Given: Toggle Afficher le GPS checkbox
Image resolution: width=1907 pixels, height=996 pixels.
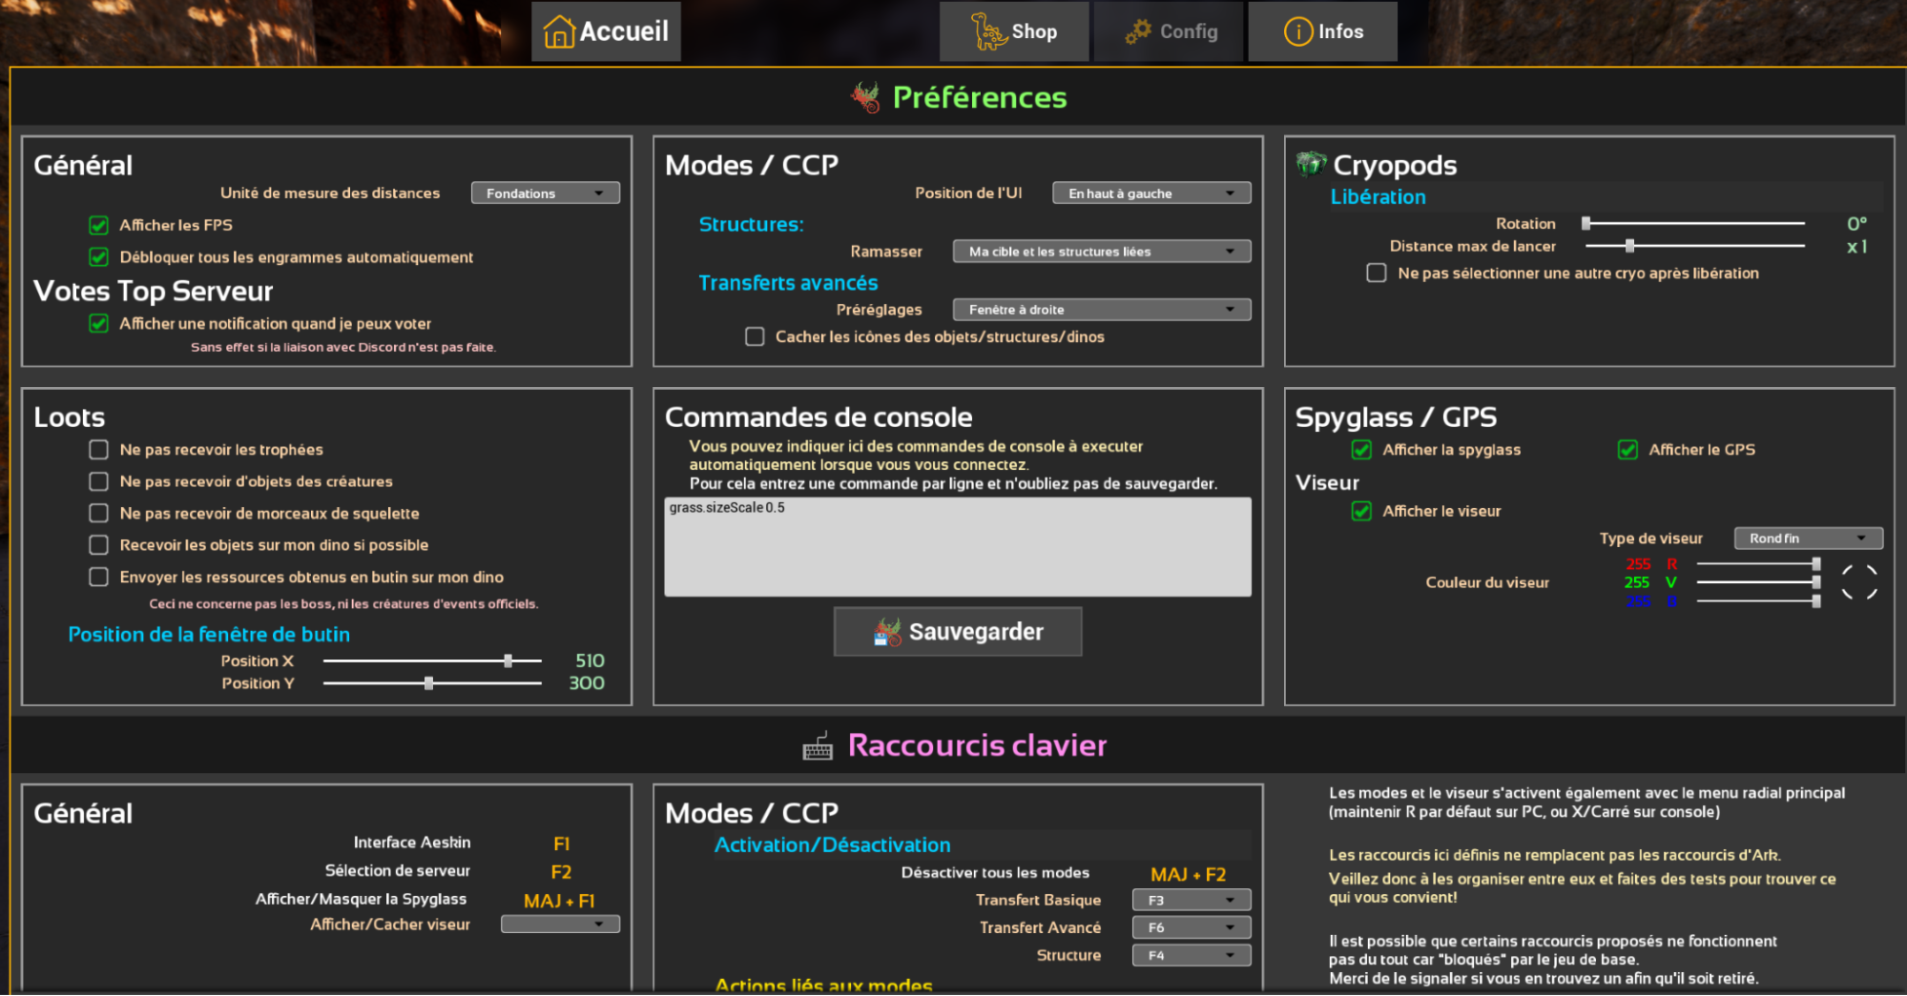Looking at the screenshot, I should (1627, 449).
